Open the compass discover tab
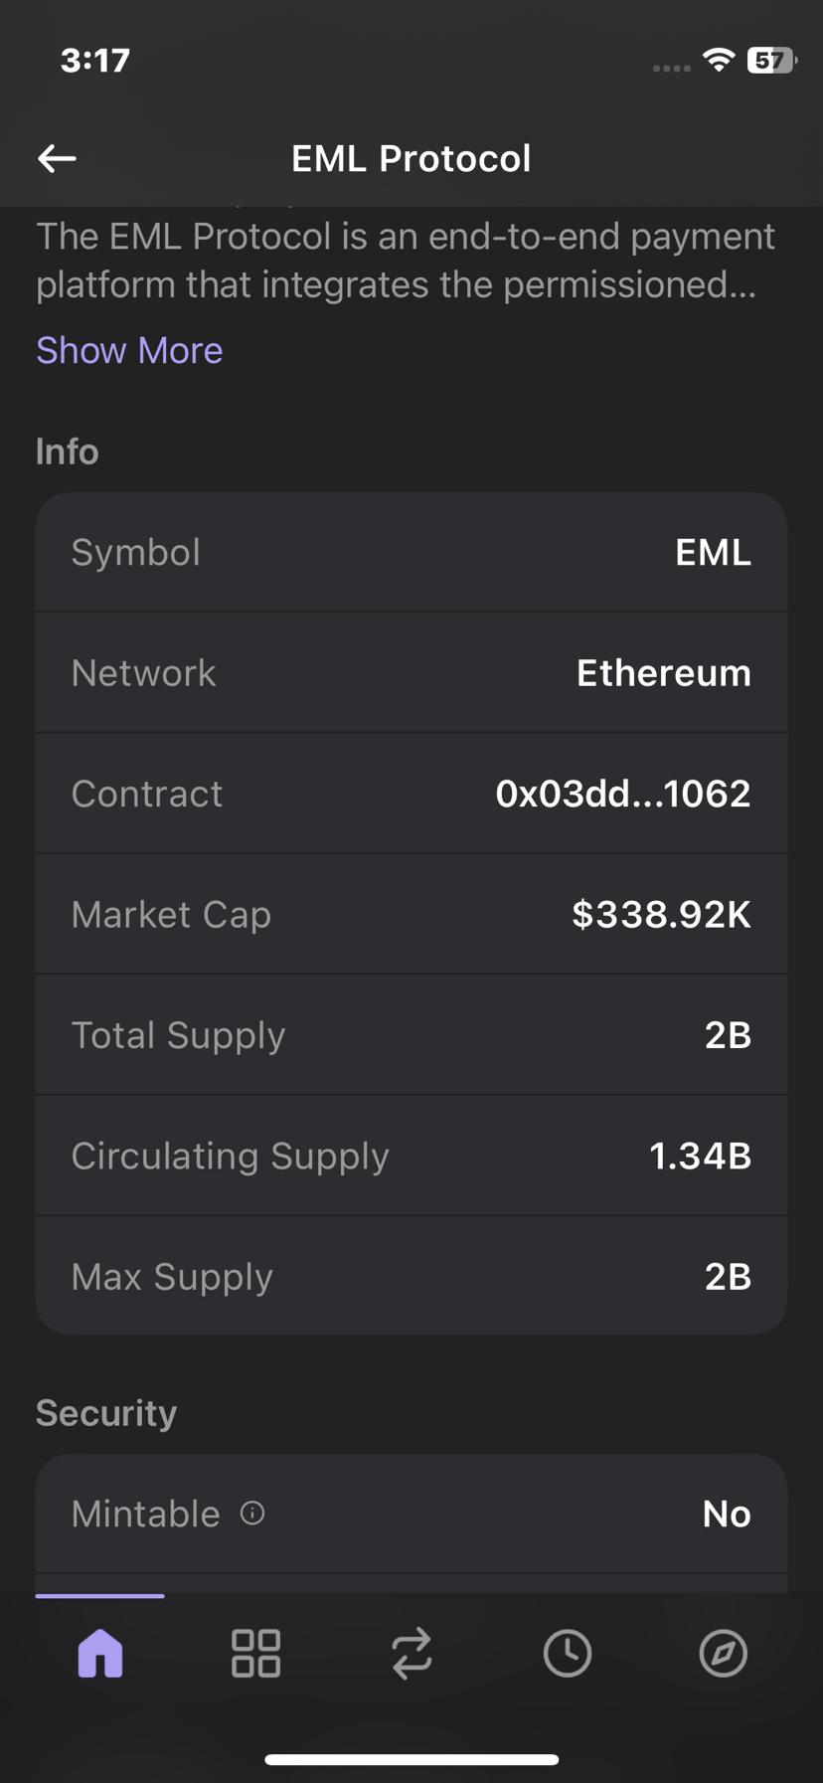Screen dimensions: 823x1783 point(723,1653)
